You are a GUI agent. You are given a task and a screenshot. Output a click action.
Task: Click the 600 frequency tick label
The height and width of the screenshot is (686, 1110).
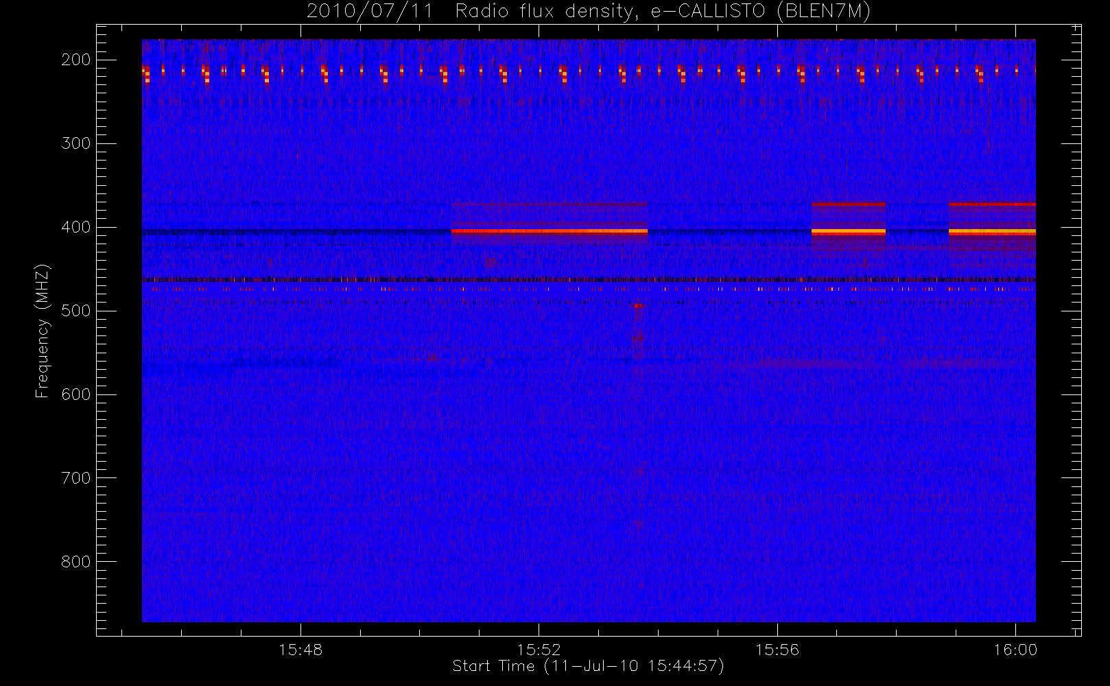click(x=76, y=394)
